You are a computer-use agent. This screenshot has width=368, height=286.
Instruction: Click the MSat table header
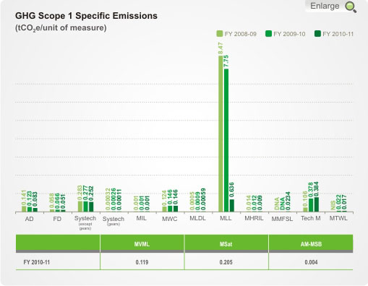click(226, 244)
